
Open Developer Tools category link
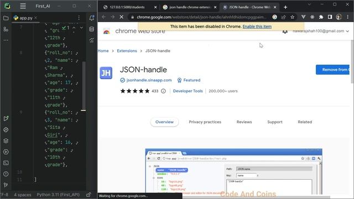pos(188,91)
